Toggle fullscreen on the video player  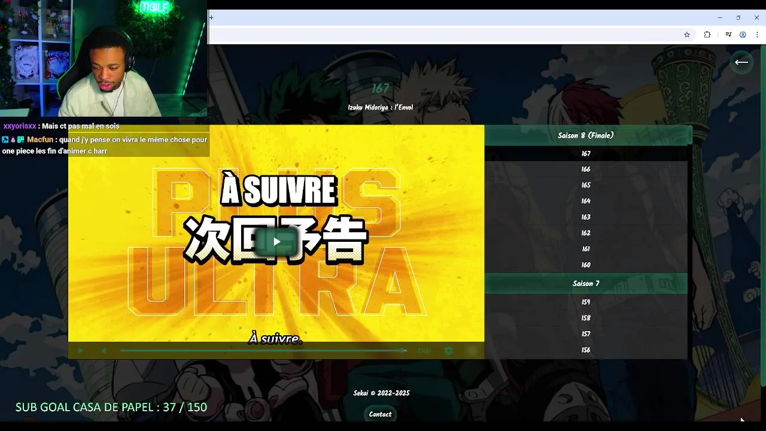[x=472, y=351]
